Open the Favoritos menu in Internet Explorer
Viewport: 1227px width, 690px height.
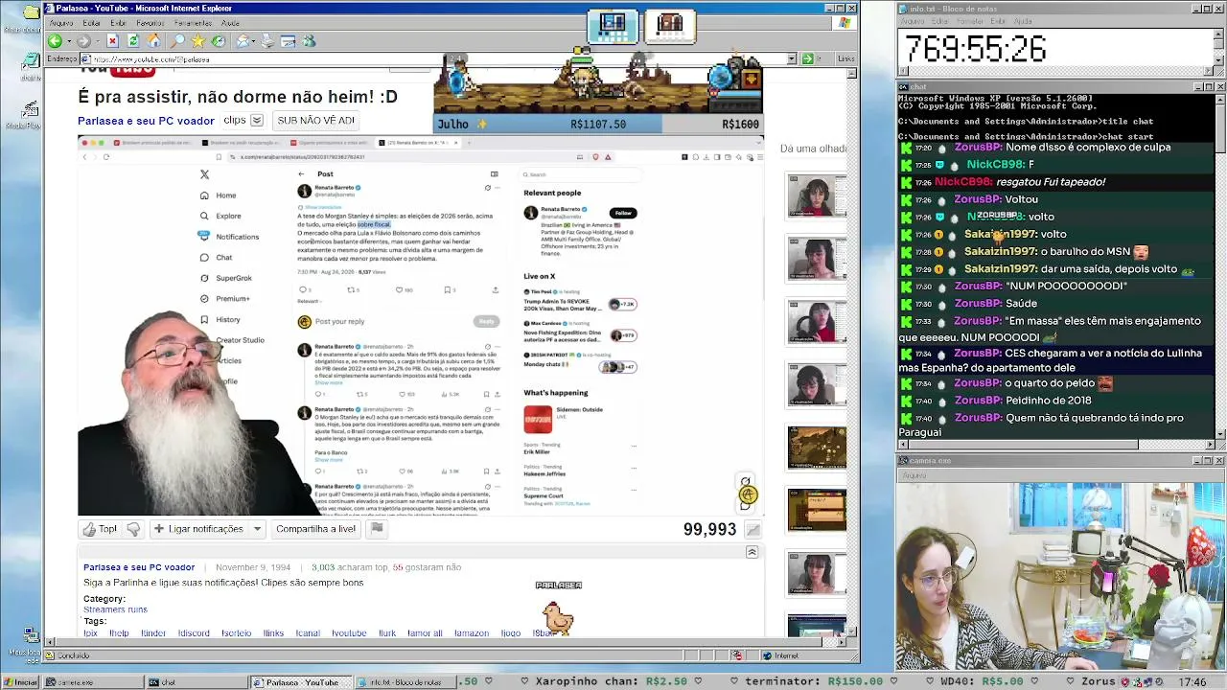(150, 23)
